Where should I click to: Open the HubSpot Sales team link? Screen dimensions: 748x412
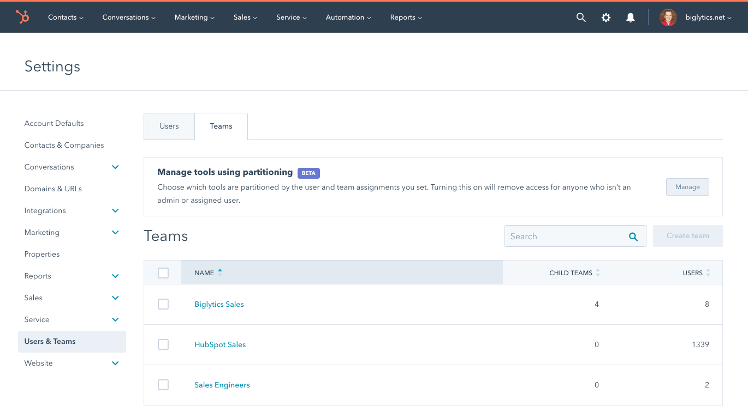[220, 344]
